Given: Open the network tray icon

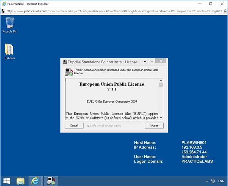Looking at the screenshot, I should pyautogui.click(x=213, y=181).
